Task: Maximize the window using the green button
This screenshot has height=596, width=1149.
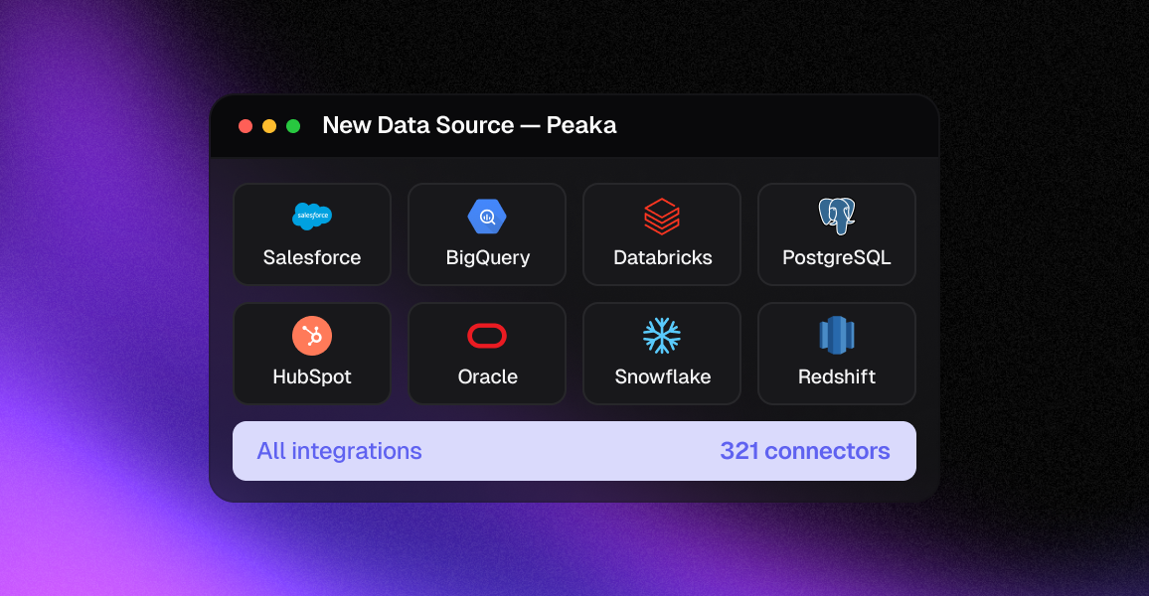Action: [293, 126]
